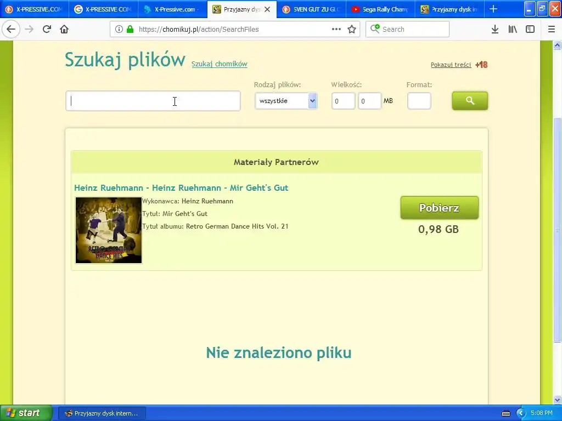Toggle the sidebars view icon
The image size is (562, 421).
(x=530, y=29)
